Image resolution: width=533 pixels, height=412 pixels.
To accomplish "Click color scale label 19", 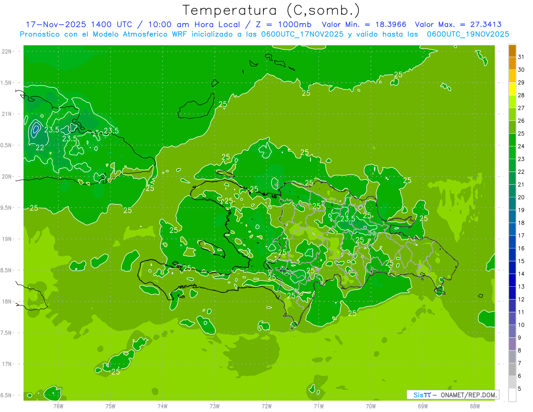I will (521, 210).
